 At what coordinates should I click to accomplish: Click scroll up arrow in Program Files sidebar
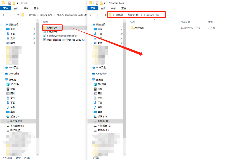(x=125, y=21)
